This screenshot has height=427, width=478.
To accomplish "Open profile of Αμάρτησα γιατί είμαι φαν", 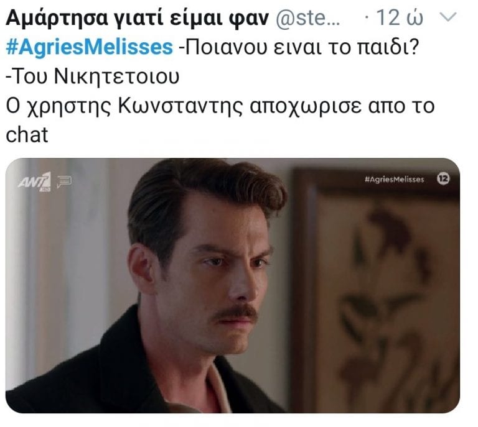I will point(137,18).
